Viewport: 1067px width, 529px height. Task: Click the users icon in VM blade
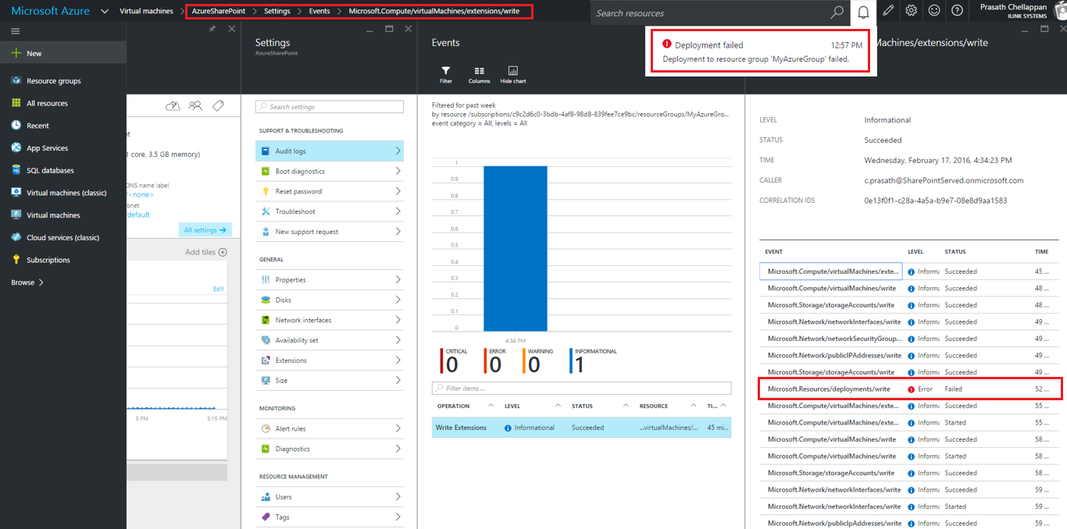click(x=196, y=105)
